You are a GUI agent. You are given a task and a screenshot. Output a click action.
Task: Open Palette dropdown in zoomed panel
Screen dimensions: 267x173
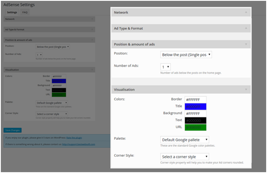(x=185, y=140)
